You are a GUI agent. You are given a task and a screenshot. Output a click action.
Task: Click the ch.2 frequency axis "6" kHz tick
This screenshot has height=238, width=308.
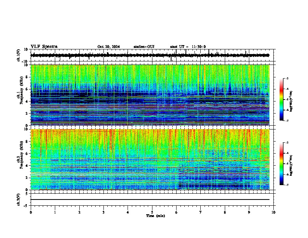(27, 154)
